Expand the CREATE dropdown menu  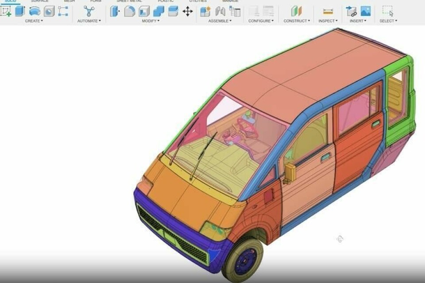click(34, 21)
